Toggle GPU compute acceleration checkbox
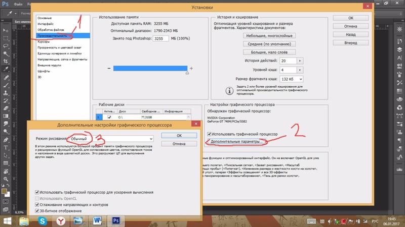 pyautogui.click(x=37, y=192)
